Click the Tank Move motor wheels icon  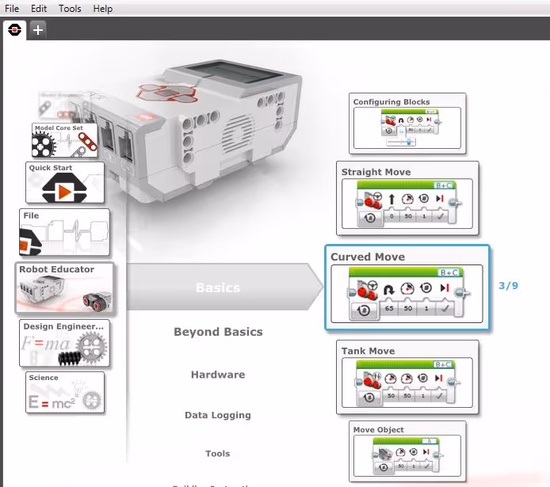pyautogui.click(x=372, y=380)
